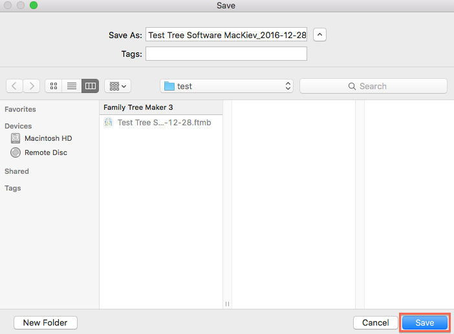Switch to icon grid view
Viewport: 454px width, 334px height.
tap(54, 86)
